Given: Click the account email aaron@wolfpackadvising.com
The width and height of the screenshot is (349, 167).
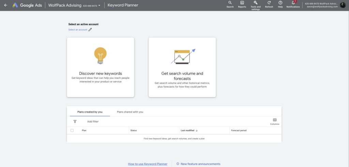Looking at the screenshot, I should tap(322, 7).
